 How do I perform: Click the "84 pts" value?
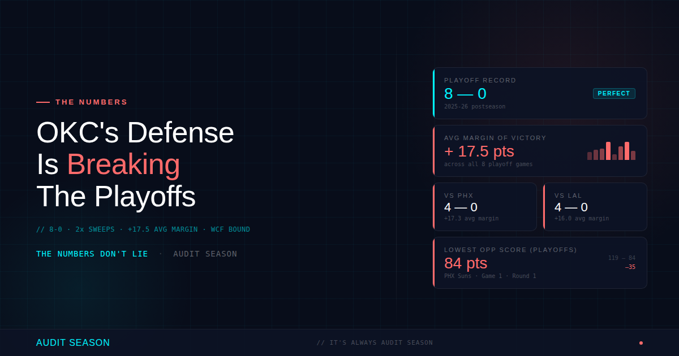coord(466,263)
